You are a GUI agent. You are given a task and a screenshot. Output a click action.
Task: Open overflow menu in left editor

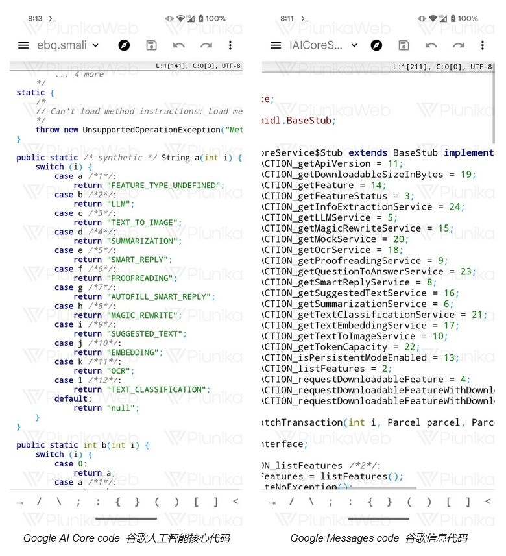point(230,45)
